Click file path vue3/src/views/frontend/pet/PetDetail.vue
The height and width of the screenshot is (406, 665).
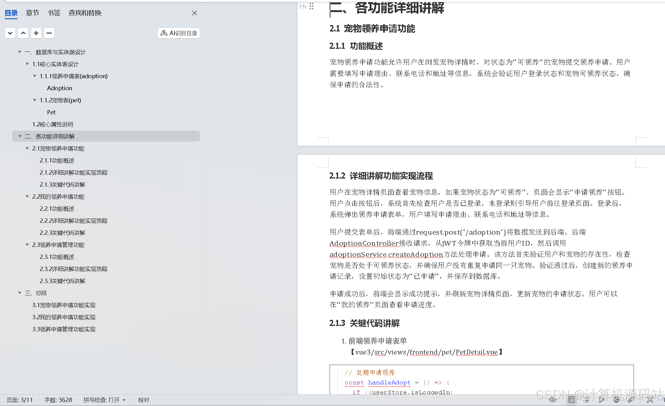tap(427, 352)
